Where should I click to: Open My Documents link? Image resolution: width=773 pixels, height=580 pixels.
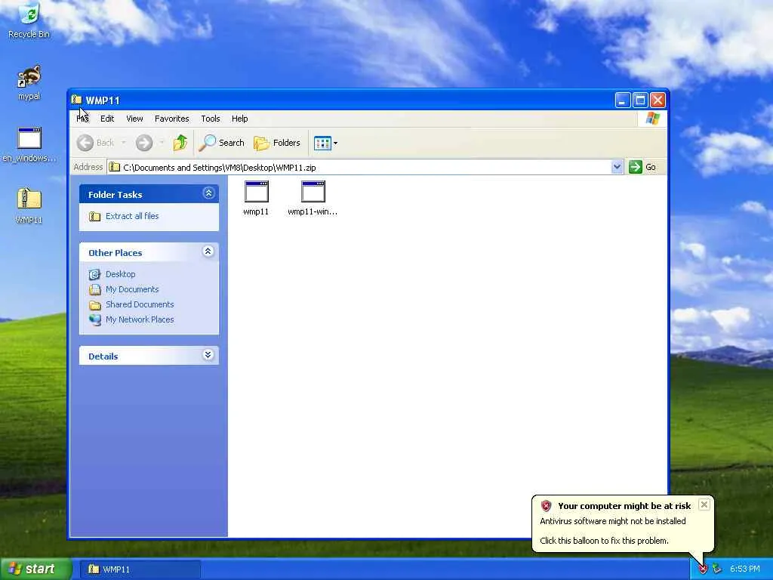tap(132, 289)
